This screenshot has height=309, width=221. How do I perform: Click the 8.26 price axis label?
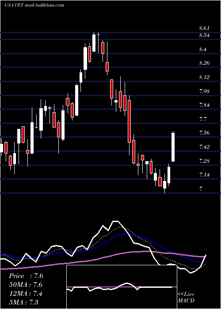click(x=204, y=63)
